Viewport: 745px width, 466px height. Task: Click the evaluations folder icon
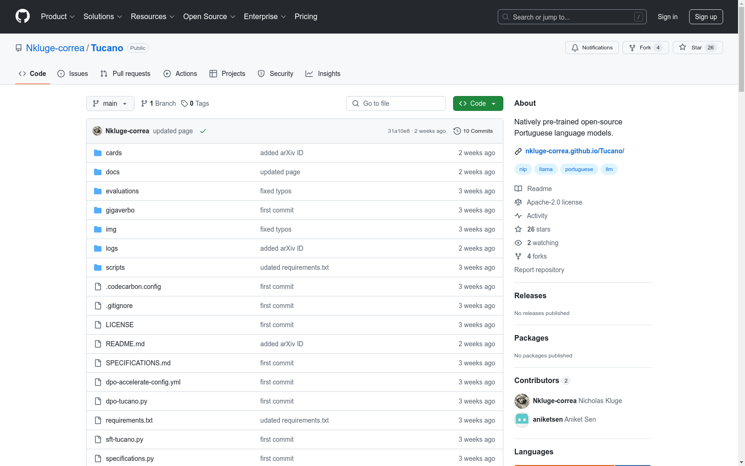click(x=98, y=191)
